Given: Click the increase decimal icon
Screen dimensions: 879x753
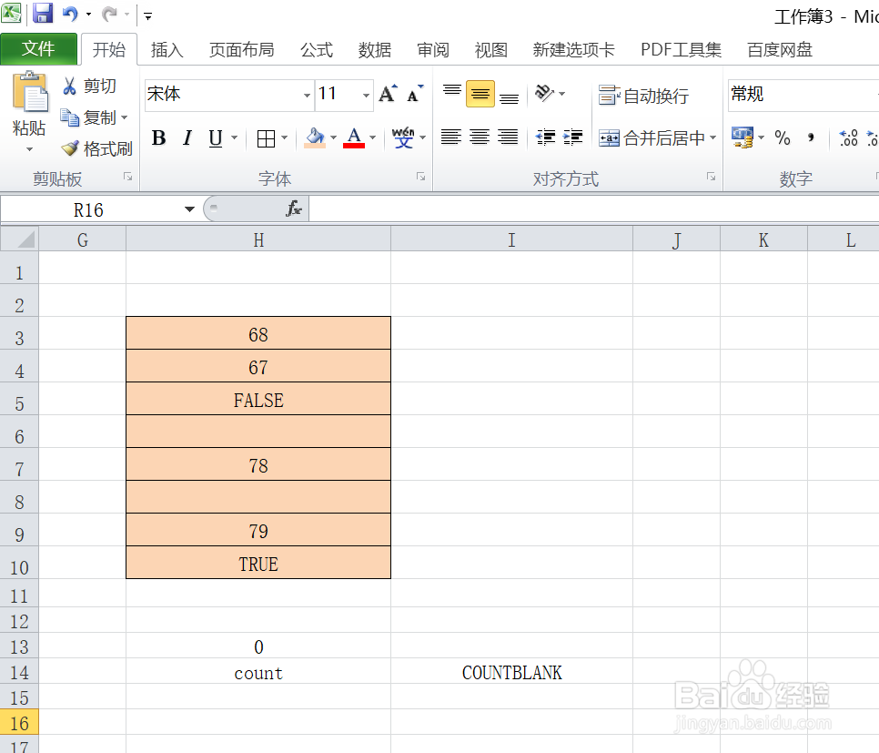Looking at the screenshot, I should coord(848,137).
